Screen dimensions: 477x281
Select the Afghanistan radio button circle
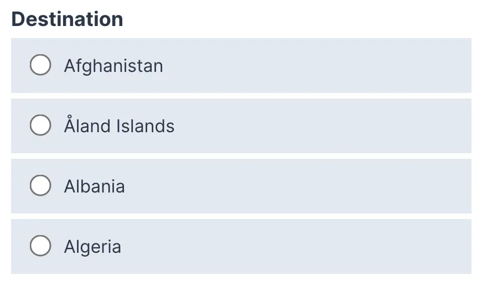click(x=40, y=66)
